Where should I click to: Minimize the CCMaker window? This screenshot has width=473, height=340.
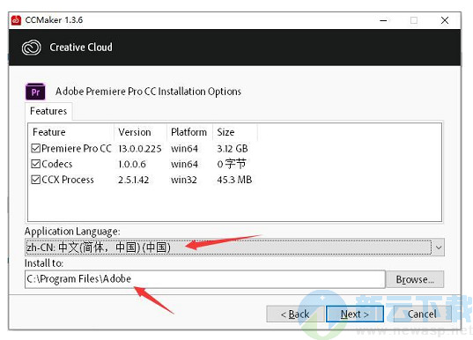[x=383, y=20]
